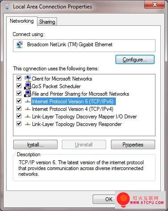
Task: Click the TCP/IPv6 protocol icon
Action: point(28,101)
